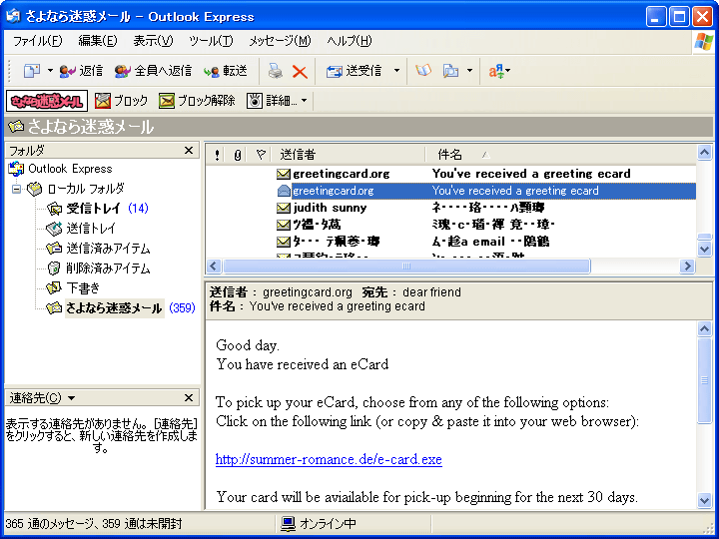This screenshot has width=719, height=539.
Task: Click the red X delete icon
Action: [x=300, y=72]
